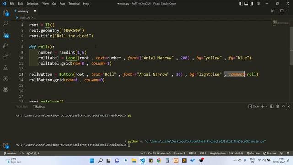This screenshot has height=165, width=293.
Task: Open the Terminal menu
Action: [74, 4]
